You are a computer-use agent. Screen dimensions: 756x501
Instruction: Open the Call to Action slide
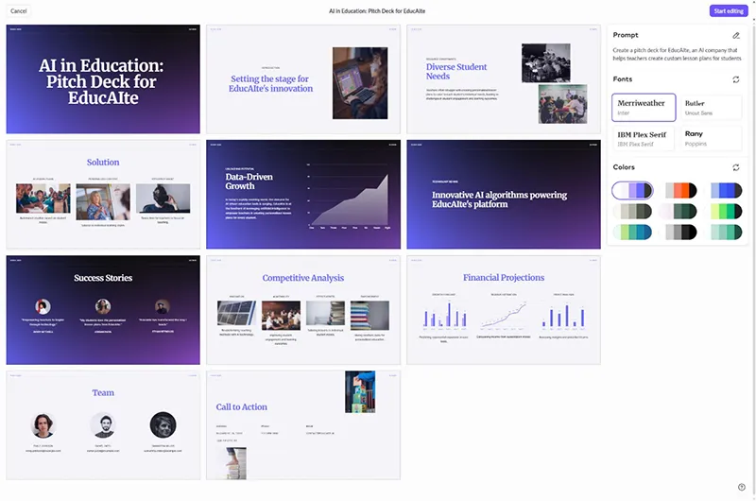pyautogui.click(x=303, y=424)
